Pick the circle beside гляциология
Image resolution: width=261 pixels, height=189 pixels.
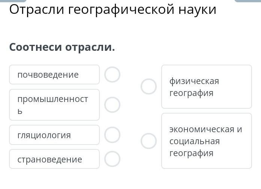tap(112, 135)
